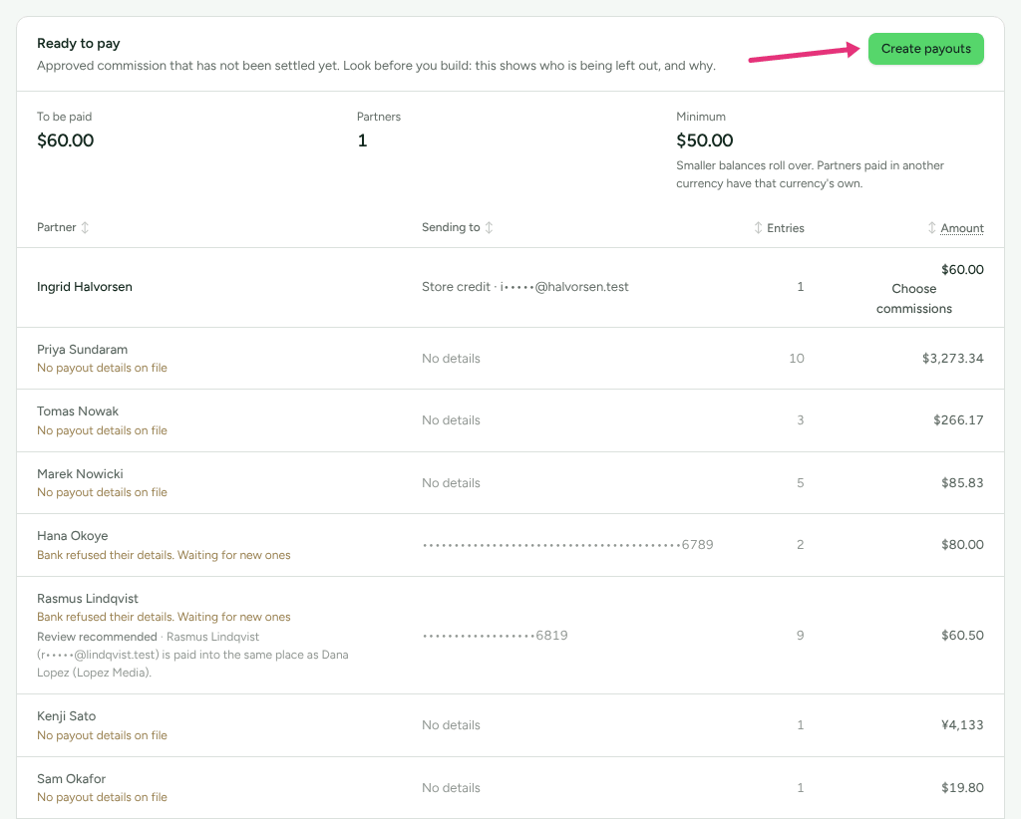Sort by Partner column arrows icon
Viewport: 1021px width, 819px height.
[85, 228]
